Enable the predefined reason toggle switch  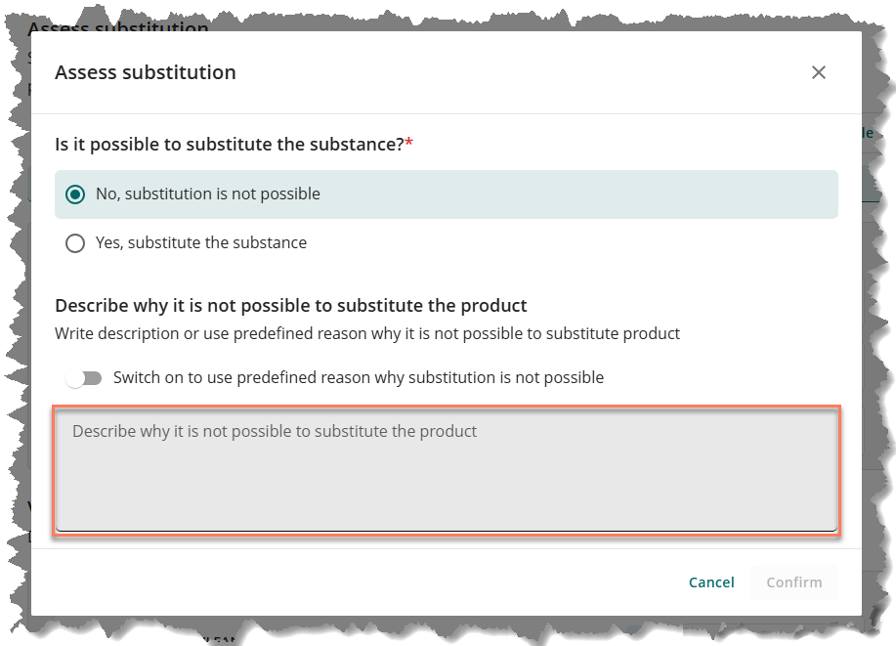coord(85,378)
